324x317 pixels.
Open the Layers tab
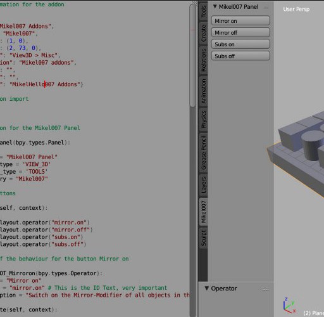[203, 185]
